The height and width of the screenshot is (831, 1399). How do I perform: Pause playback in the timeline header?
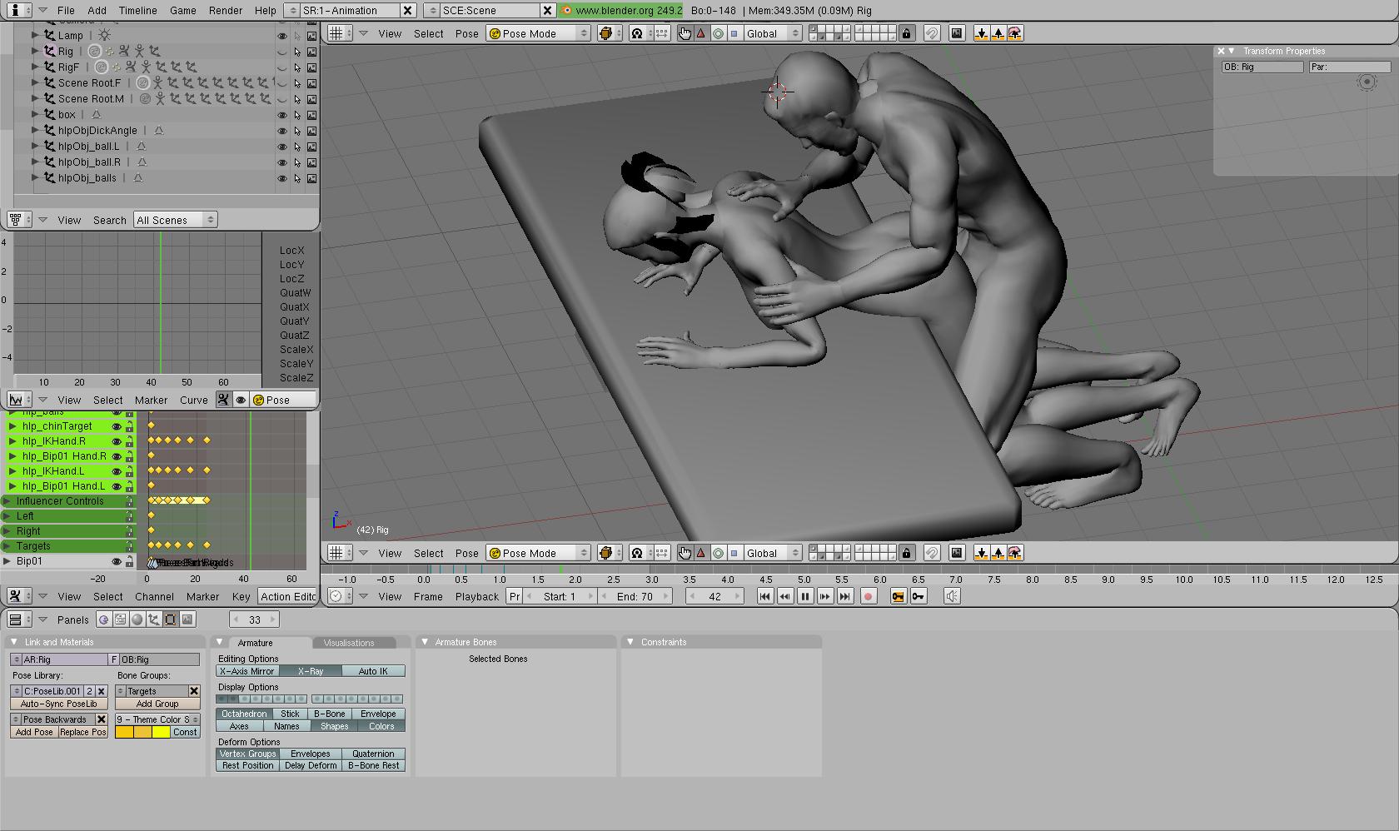click(804, 596)
